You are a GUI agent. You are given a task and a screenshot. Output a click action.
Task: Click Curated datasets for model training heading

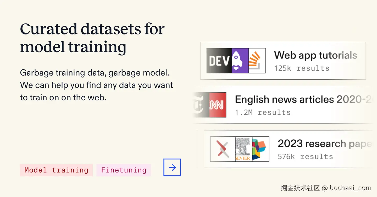[x=92, y=38]
